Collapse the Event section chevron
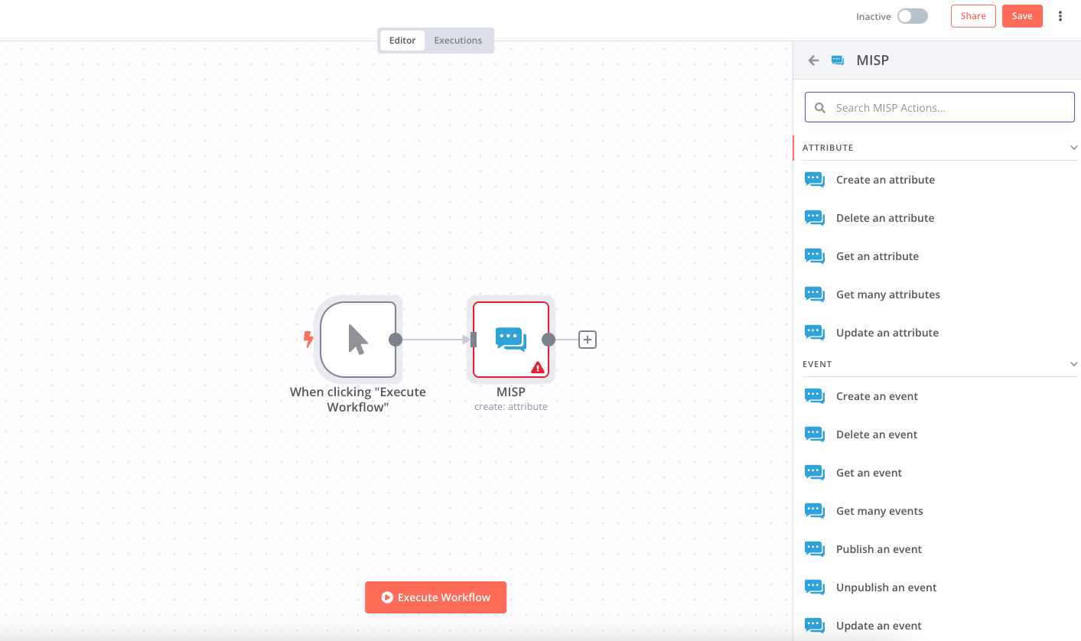 [x=1073, y=364]
